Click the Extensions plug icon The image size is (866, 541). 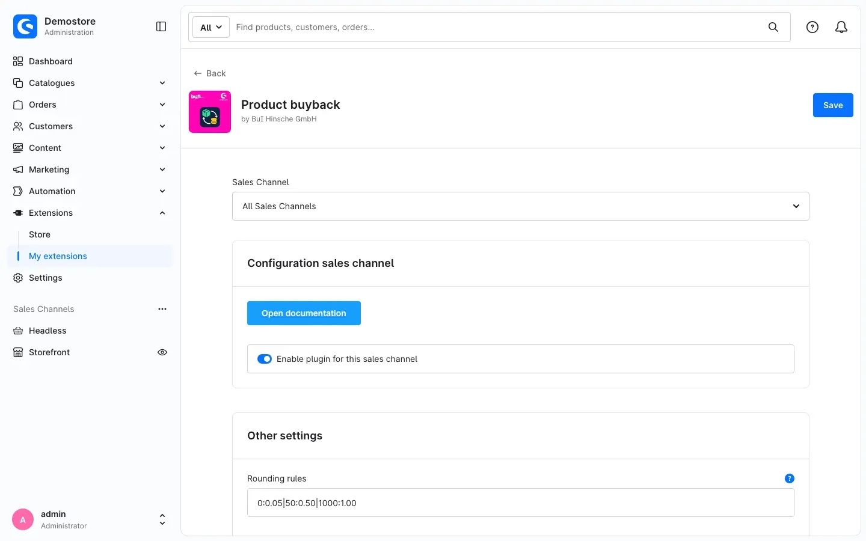click(18, 213)
